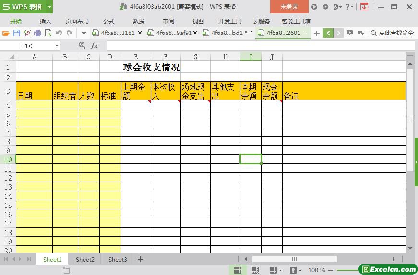The height and width of the screenshot is (275, 418).
Task: Open the 页面布局 ribbon tab
Action: (77, 21)
